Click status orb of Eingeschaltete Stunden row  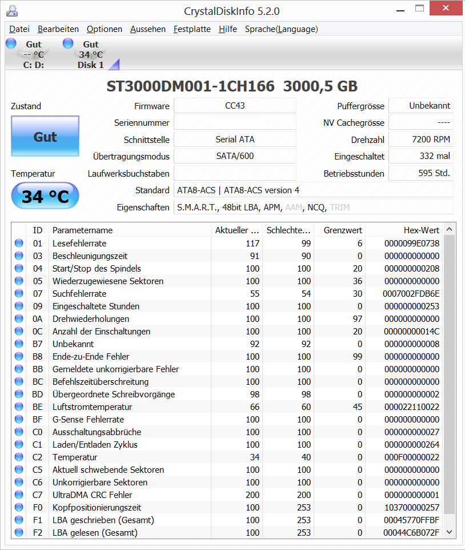(19, 306)
